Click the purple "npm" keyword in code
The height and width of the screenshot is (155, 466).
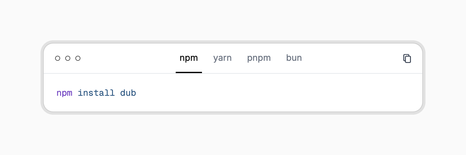click(64, 93)
